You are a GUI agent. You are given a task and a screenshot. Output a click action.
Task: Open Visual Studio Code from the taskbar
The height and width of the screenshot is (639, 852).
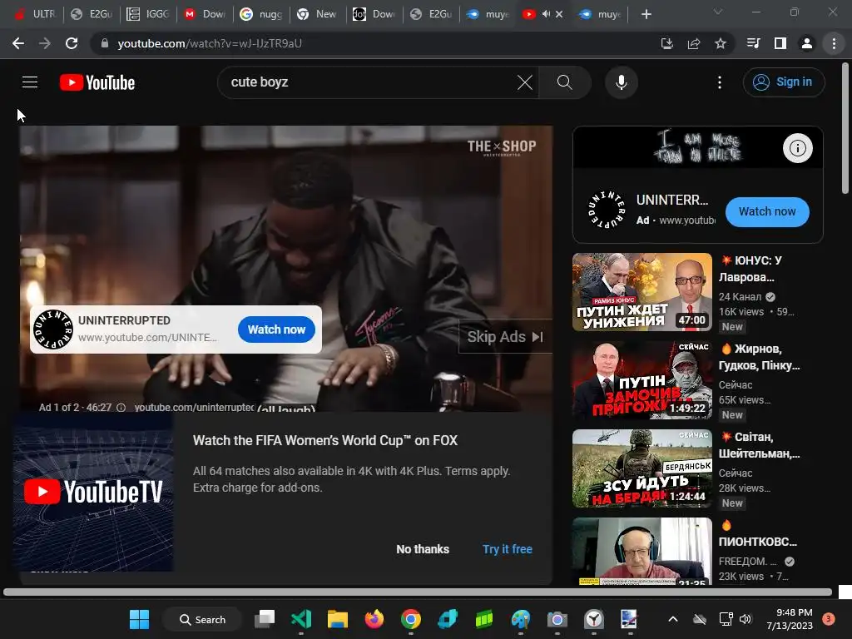(300, 619)
